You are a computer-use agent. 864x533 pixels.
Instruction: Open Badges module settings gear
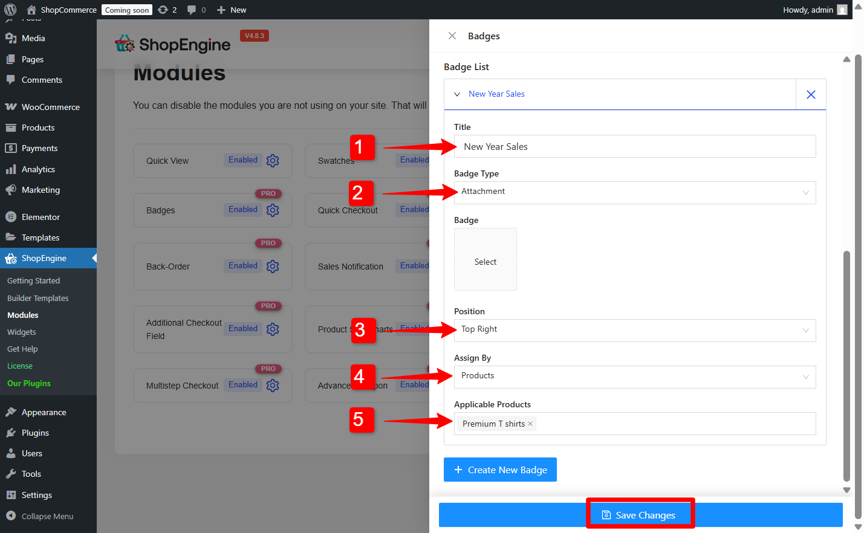[x=273, y=210]
